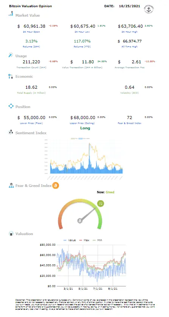This screenshot has height=317, width=169.
Task: Click the disclaimer paragraph at the bottom
Action: click(x=85, y=304)
